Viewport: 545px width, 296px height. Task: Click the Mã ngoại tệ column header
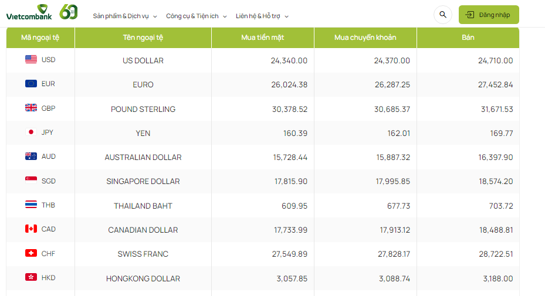click(x=40, y=38)
